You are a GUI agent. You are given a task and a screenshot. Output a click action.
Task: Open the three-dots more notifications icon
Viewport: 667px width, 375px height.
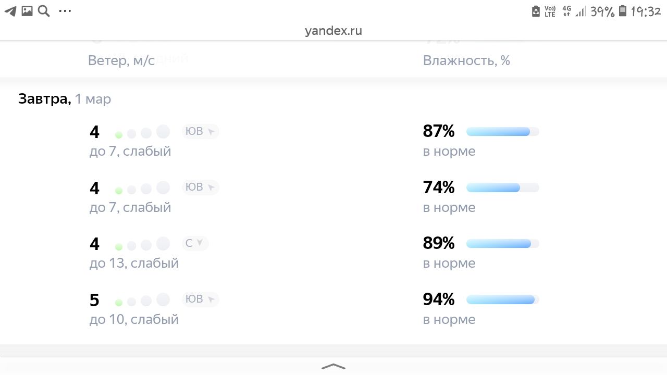click(x=65, y=11)
